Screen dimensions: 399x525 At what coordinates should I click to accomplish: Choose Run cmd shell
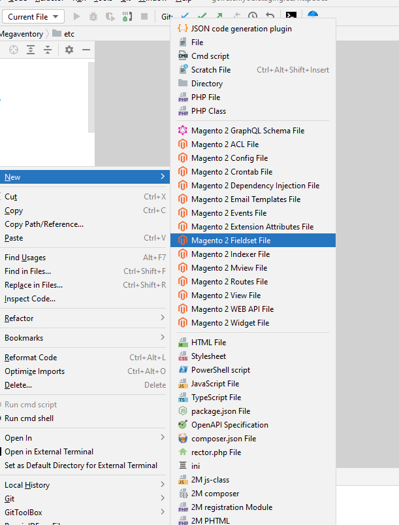click(85, 418)
